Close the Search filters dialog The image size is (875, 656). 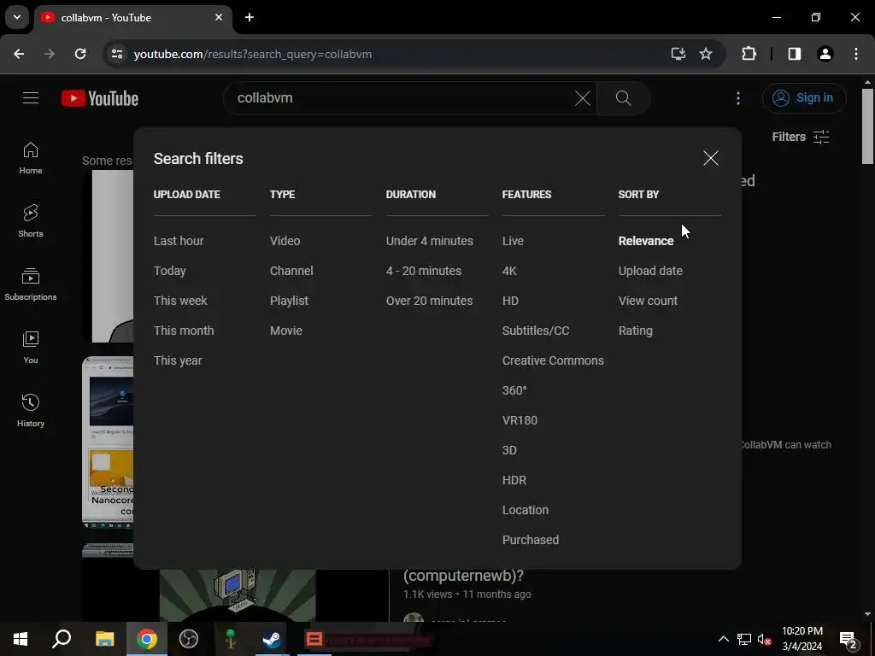tap(710, 158)
